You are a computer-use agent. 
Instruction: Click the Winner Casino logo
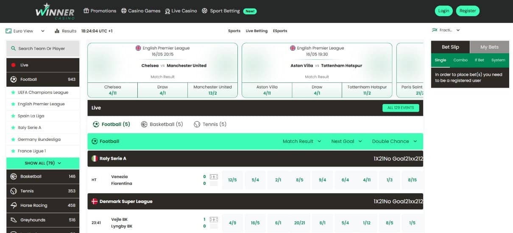click(55, 11)
